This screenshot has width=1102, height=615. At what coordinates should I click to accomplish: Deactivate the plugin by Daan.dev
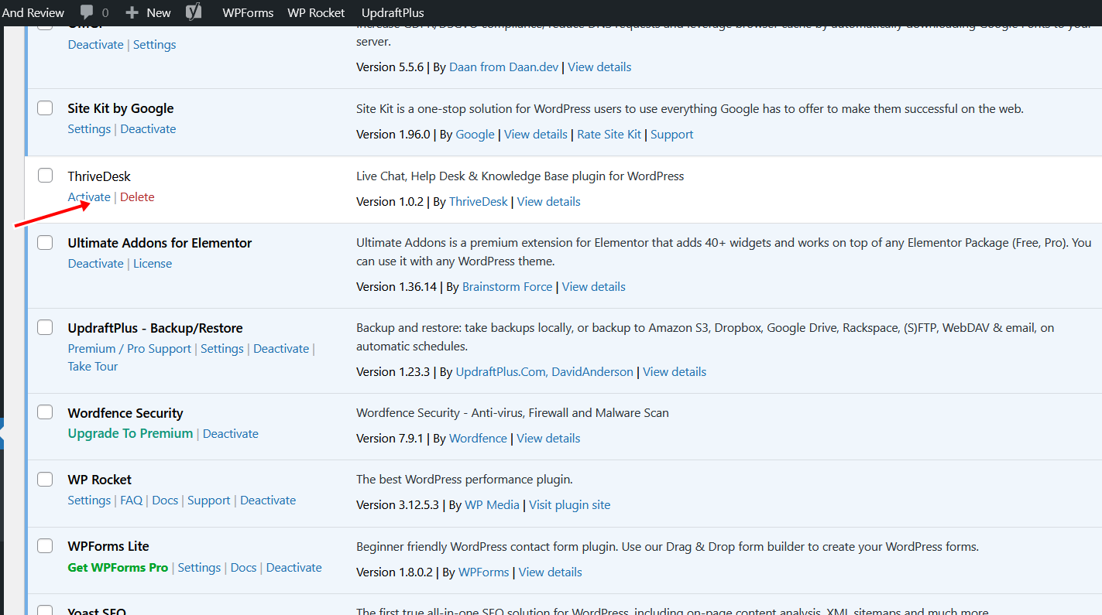click(x=95, y=45)
